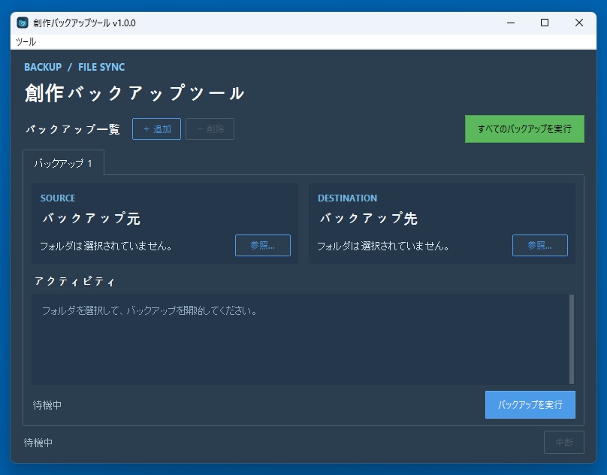Click the title 創作バックアップツール heading
This screenshot has width=607, height=475.
(134, 93)
